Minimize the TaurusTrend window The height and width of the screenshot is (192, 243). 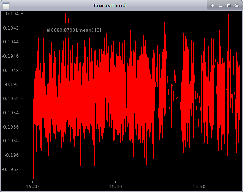click(x=220, y=6)
